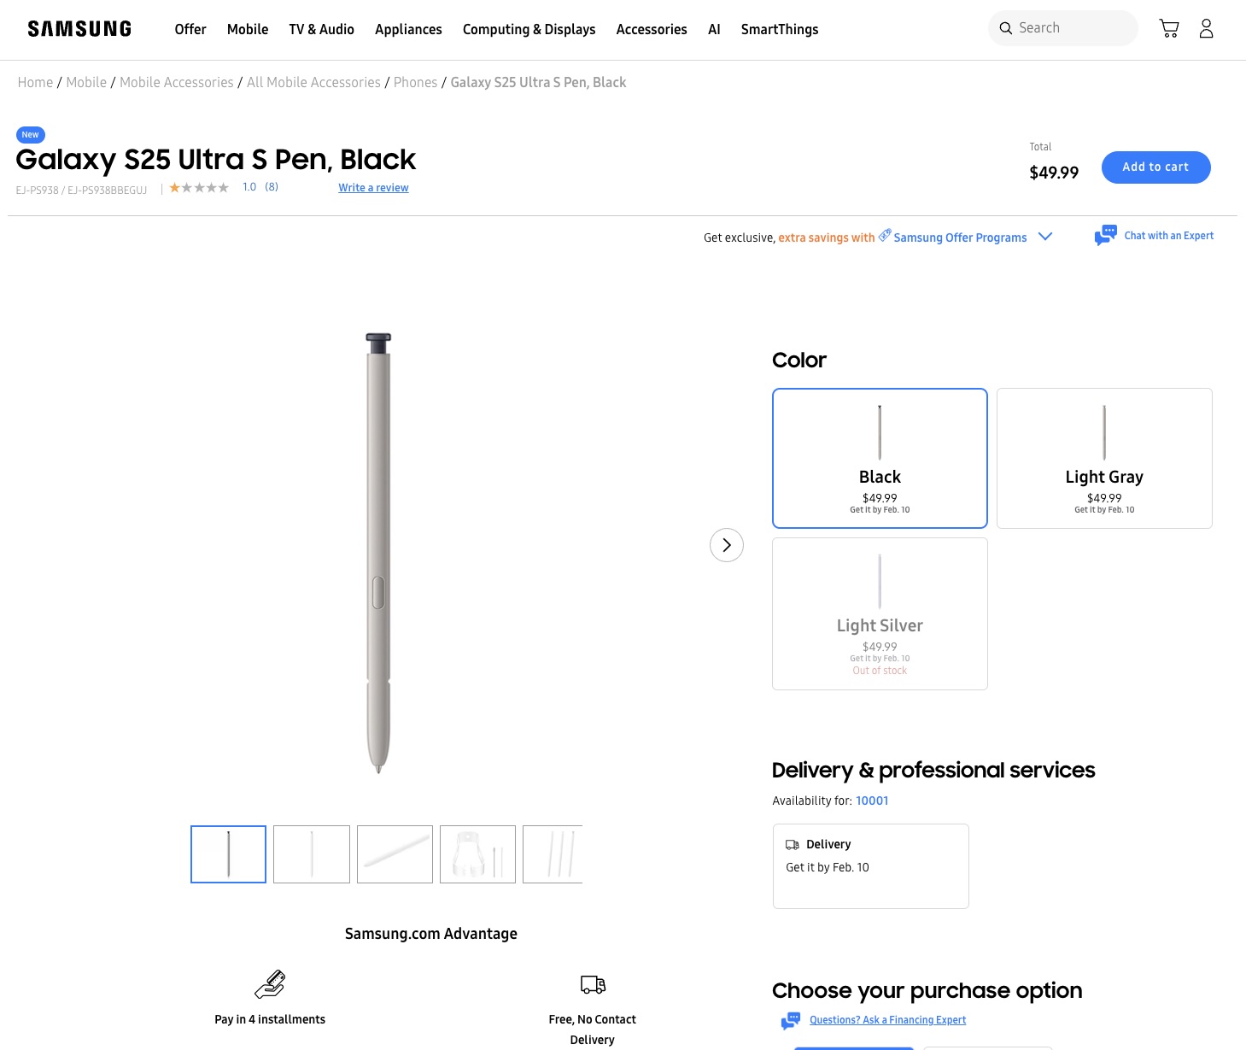Open the Computing & Displays menu
This screenshot has height=1050, width=1246.
(x=529, y=29)
